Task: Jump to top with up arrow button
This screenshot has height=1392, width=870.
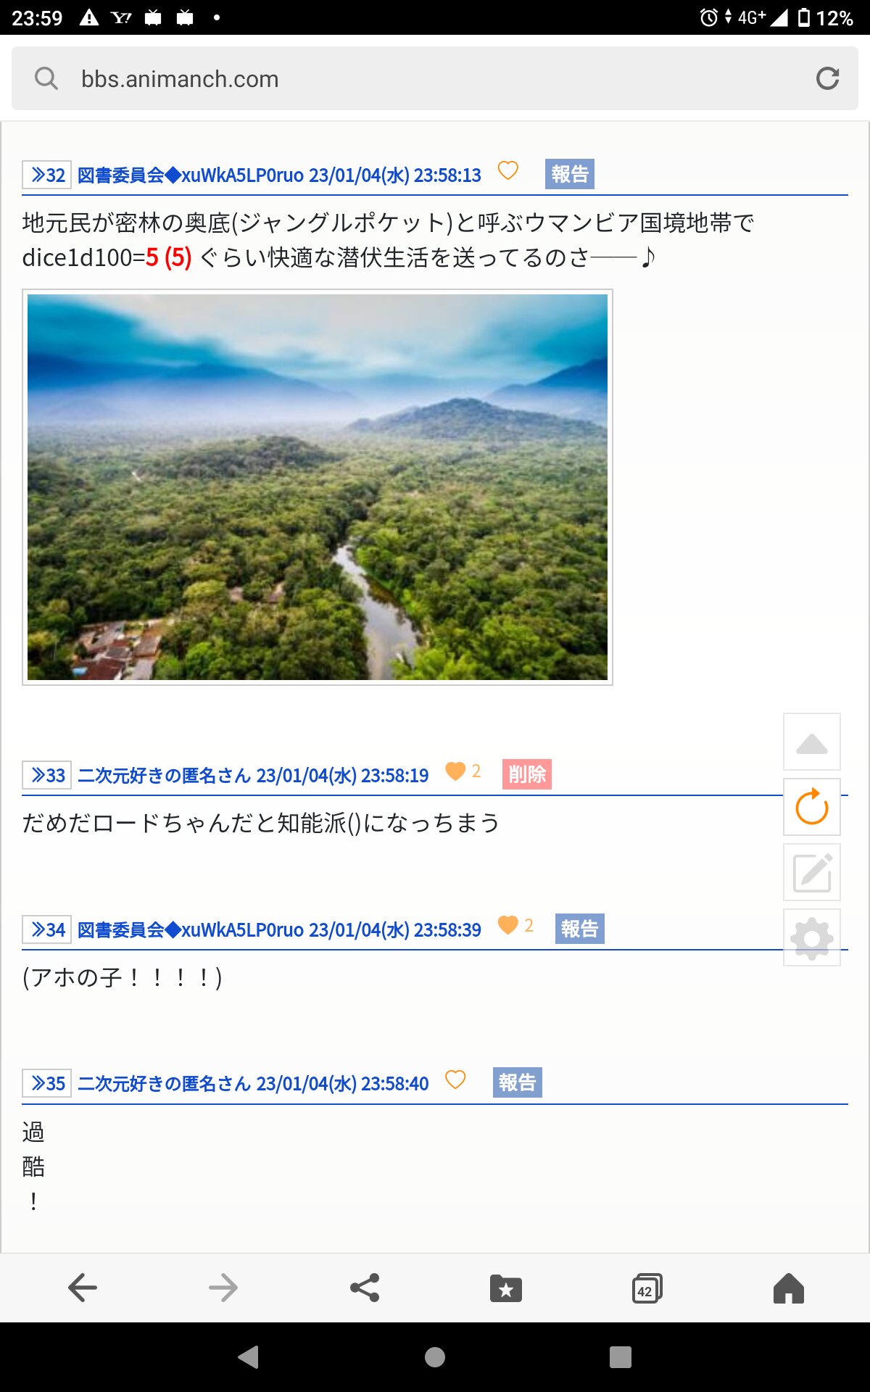Action: tap(812, 742)
